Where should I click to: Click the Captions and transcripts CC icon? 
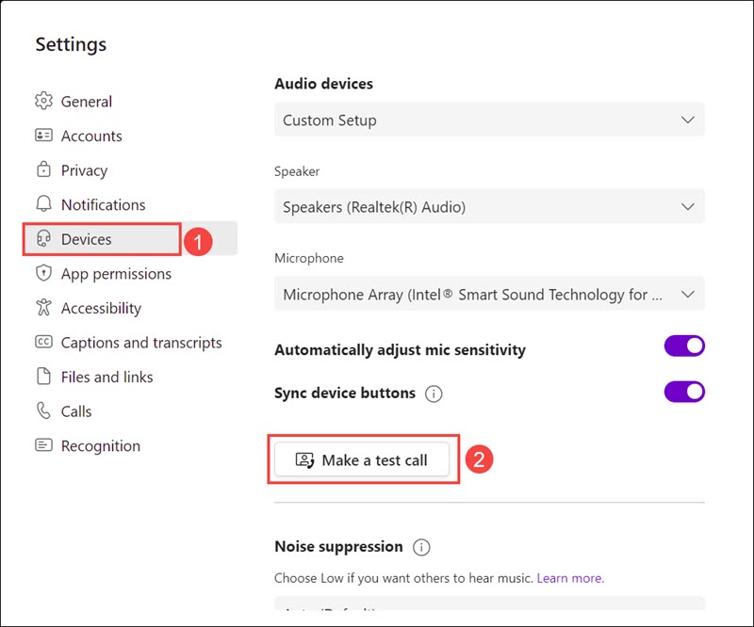[43, 343]
